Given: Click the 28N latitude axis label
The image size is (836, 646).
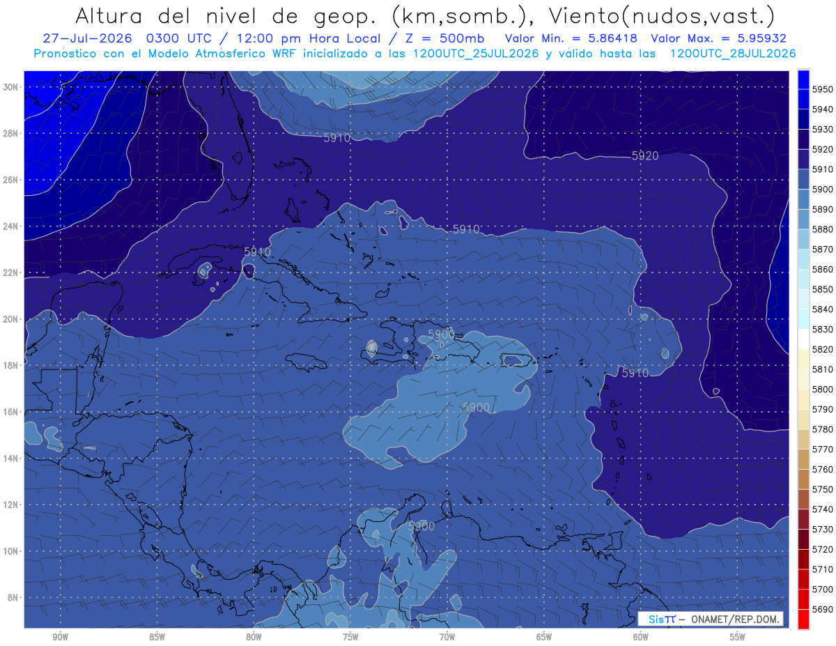Looking at the screenshot, I should 10,133.
